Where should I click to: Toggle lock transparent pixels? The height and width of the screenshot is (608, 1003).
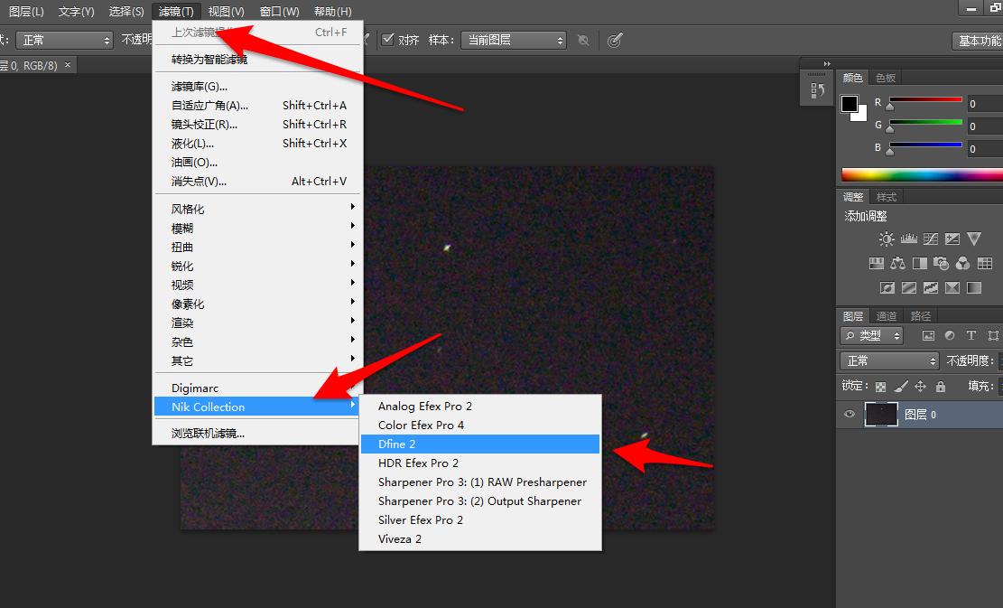(x=881, y=387)
